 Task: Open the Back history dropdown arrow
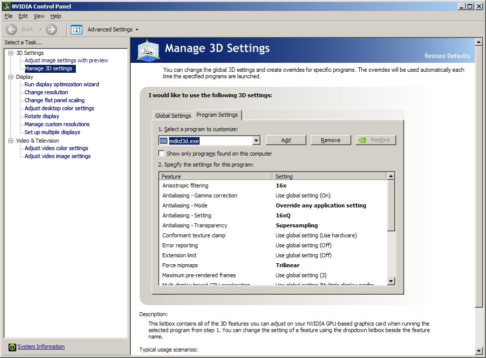(x=40, y=30)
